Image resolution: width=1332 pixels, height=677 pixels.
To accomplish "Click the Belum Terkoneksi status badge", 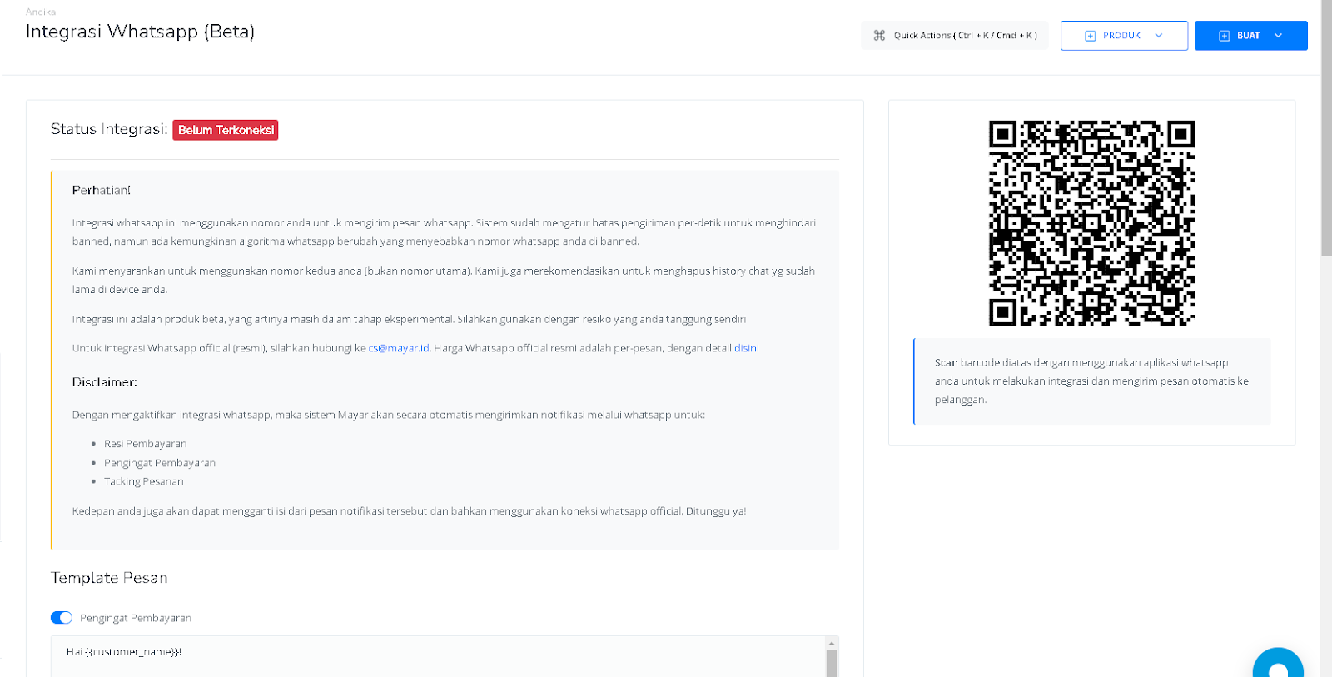I will [226, 130].
